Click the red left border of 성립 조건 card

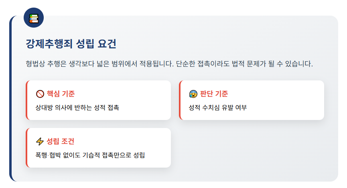click(x=26, y=148)
